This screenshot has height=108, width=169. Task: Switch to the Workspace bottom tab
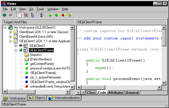click(14, 98)
